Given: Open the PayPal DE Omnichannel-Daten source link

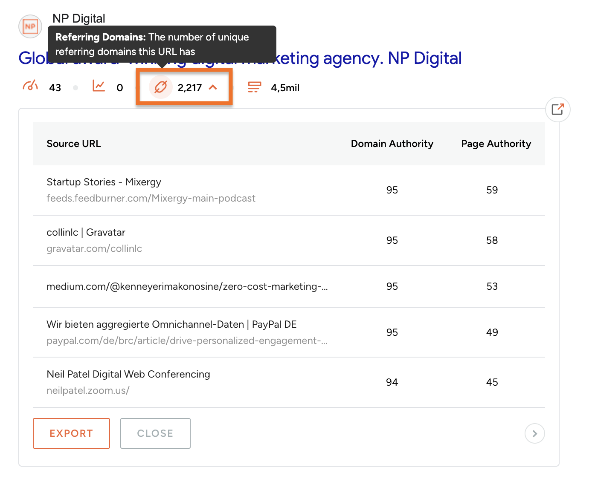Looking at the screenshot, I should pos(171,324).
